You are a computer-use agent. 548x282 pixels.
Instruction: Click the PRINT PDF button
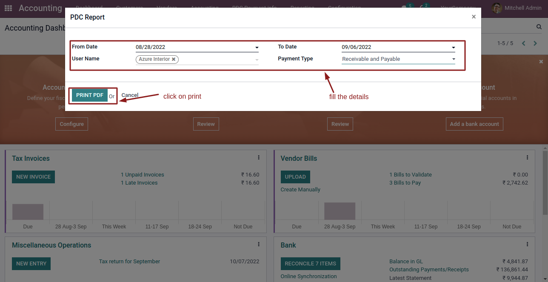pyautogui.click(x=90, y=95)
